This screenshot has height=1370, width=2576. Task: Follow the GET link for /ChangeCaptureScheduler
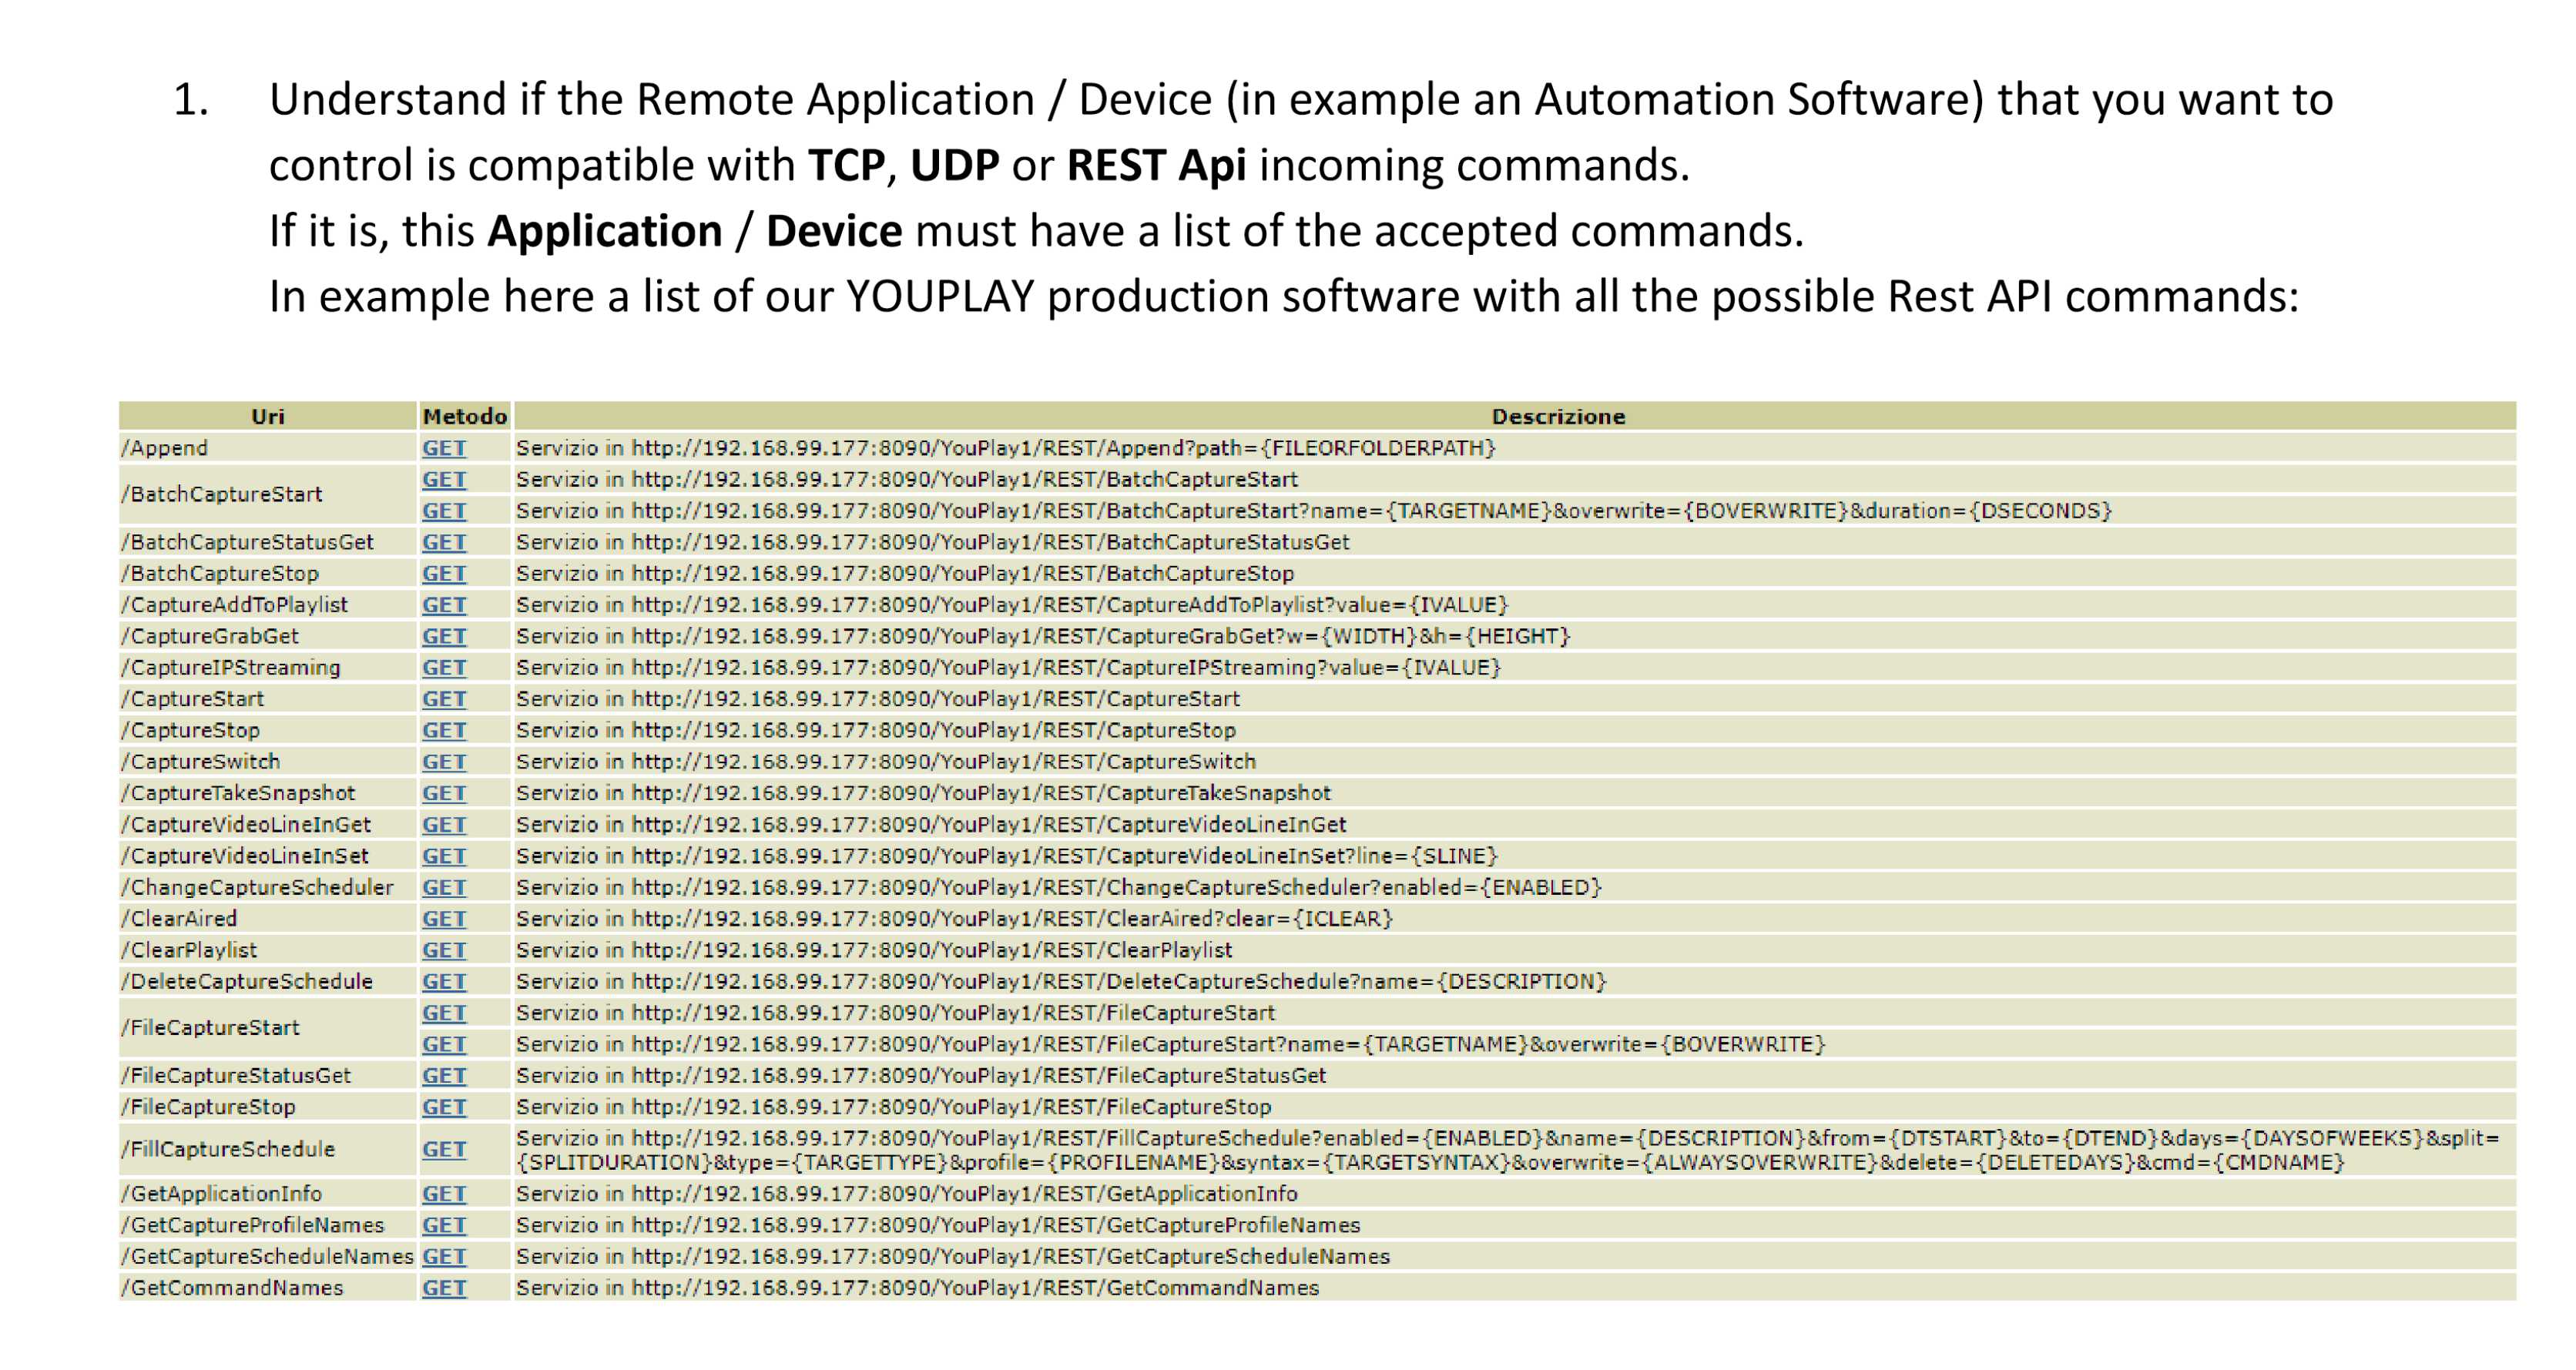point(443,887)
